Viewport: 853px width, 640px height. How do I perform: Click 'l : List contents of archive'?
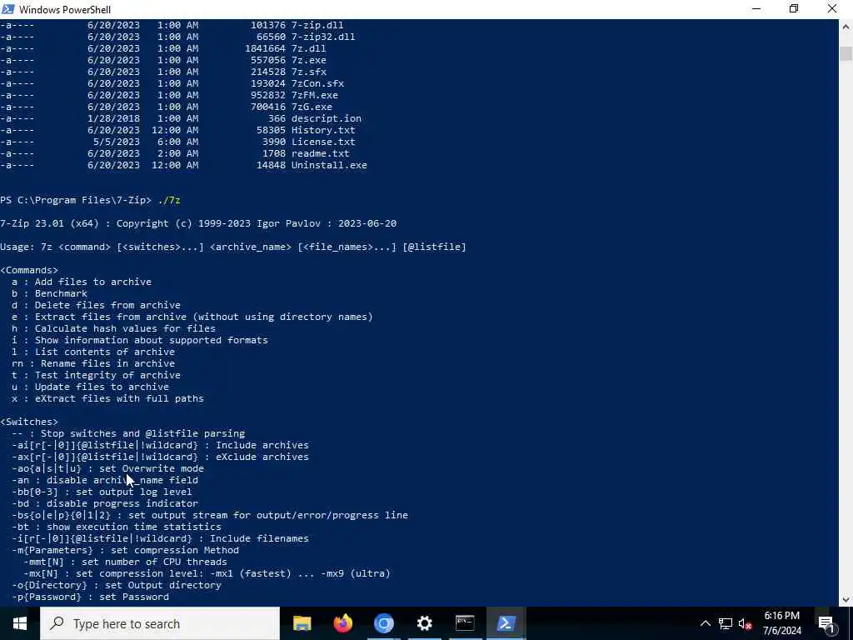[x=93, y=352]
